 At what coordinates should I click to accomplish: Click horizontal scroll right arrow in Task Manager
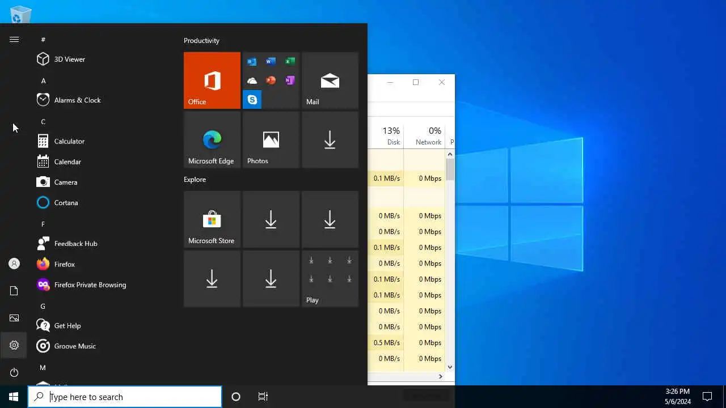440,376
